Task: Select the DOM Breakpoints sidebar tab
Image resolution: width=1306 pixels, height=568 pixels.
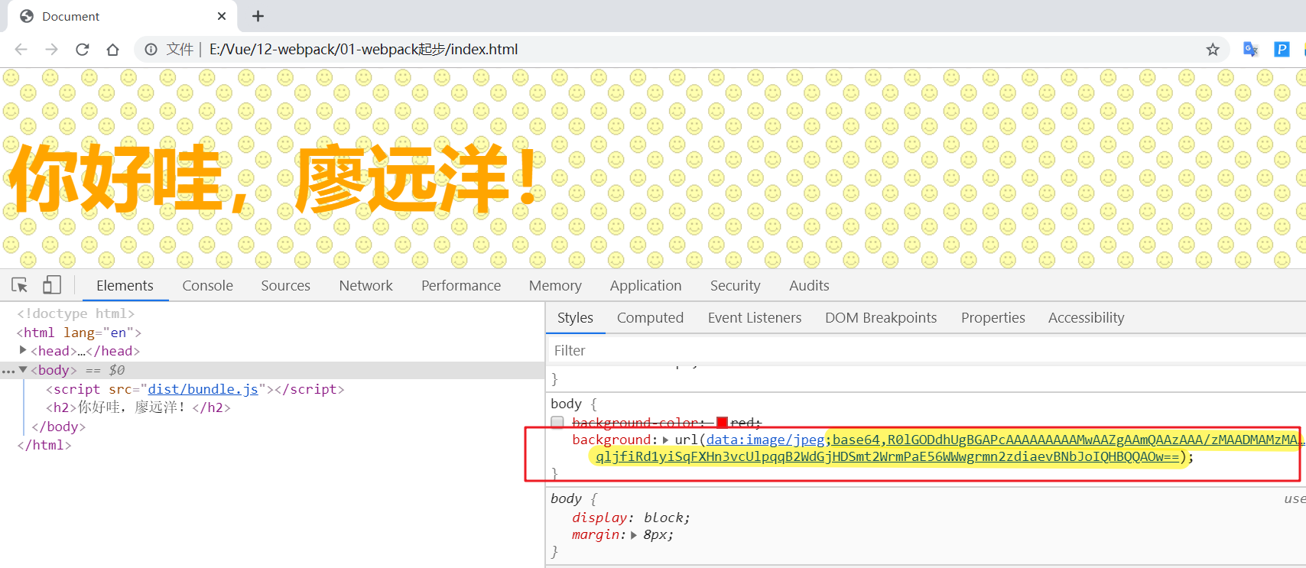Action: point(881,317)
